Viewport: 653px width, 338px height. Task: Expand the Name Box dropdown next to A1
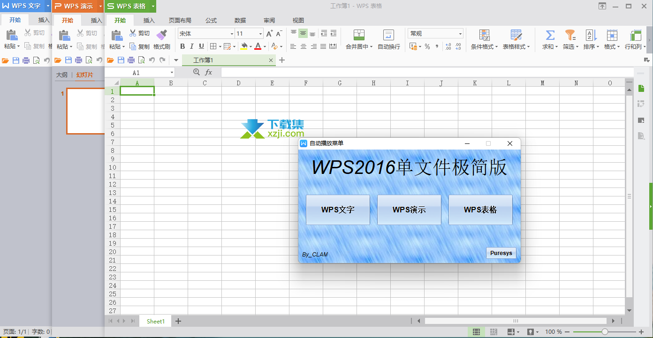pos(172,73)
